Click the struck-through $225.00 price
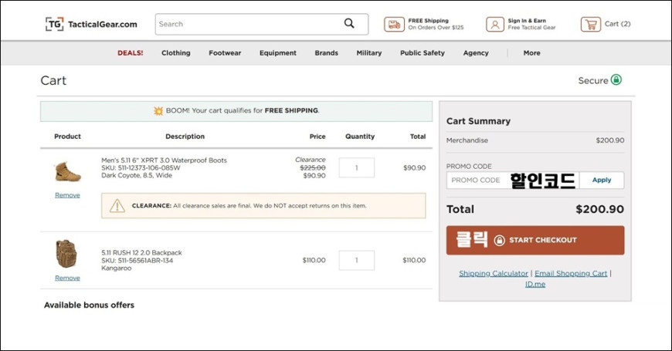The width and height of the screenshot is (672, 351). tap(312, 168)
